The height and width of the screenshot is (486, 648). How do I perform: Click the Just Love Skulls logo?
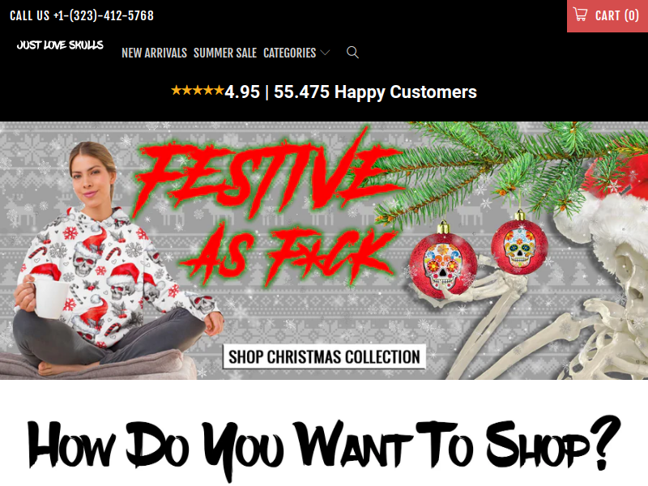click(x=60, y=45)
